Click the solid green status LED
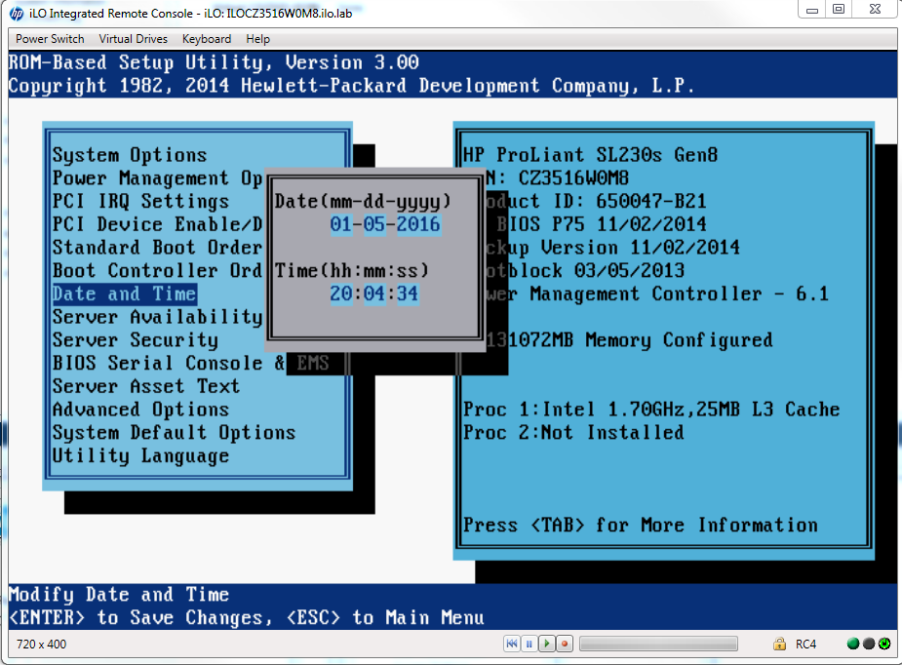The width and height of the screenshot is (902, 665). (853, 644)
